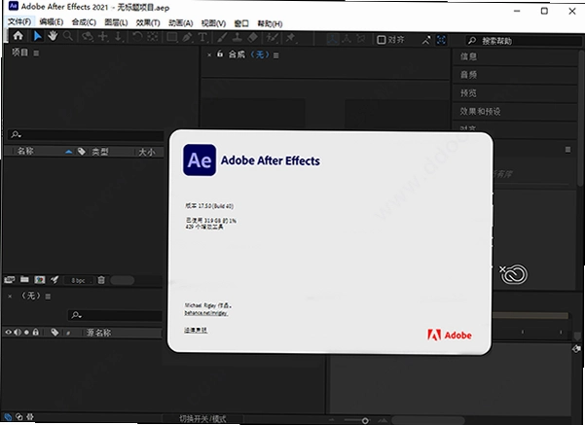The image size is (585, 425).
Task: Sort project items by 大小 column
Action: tap(147, 152)
